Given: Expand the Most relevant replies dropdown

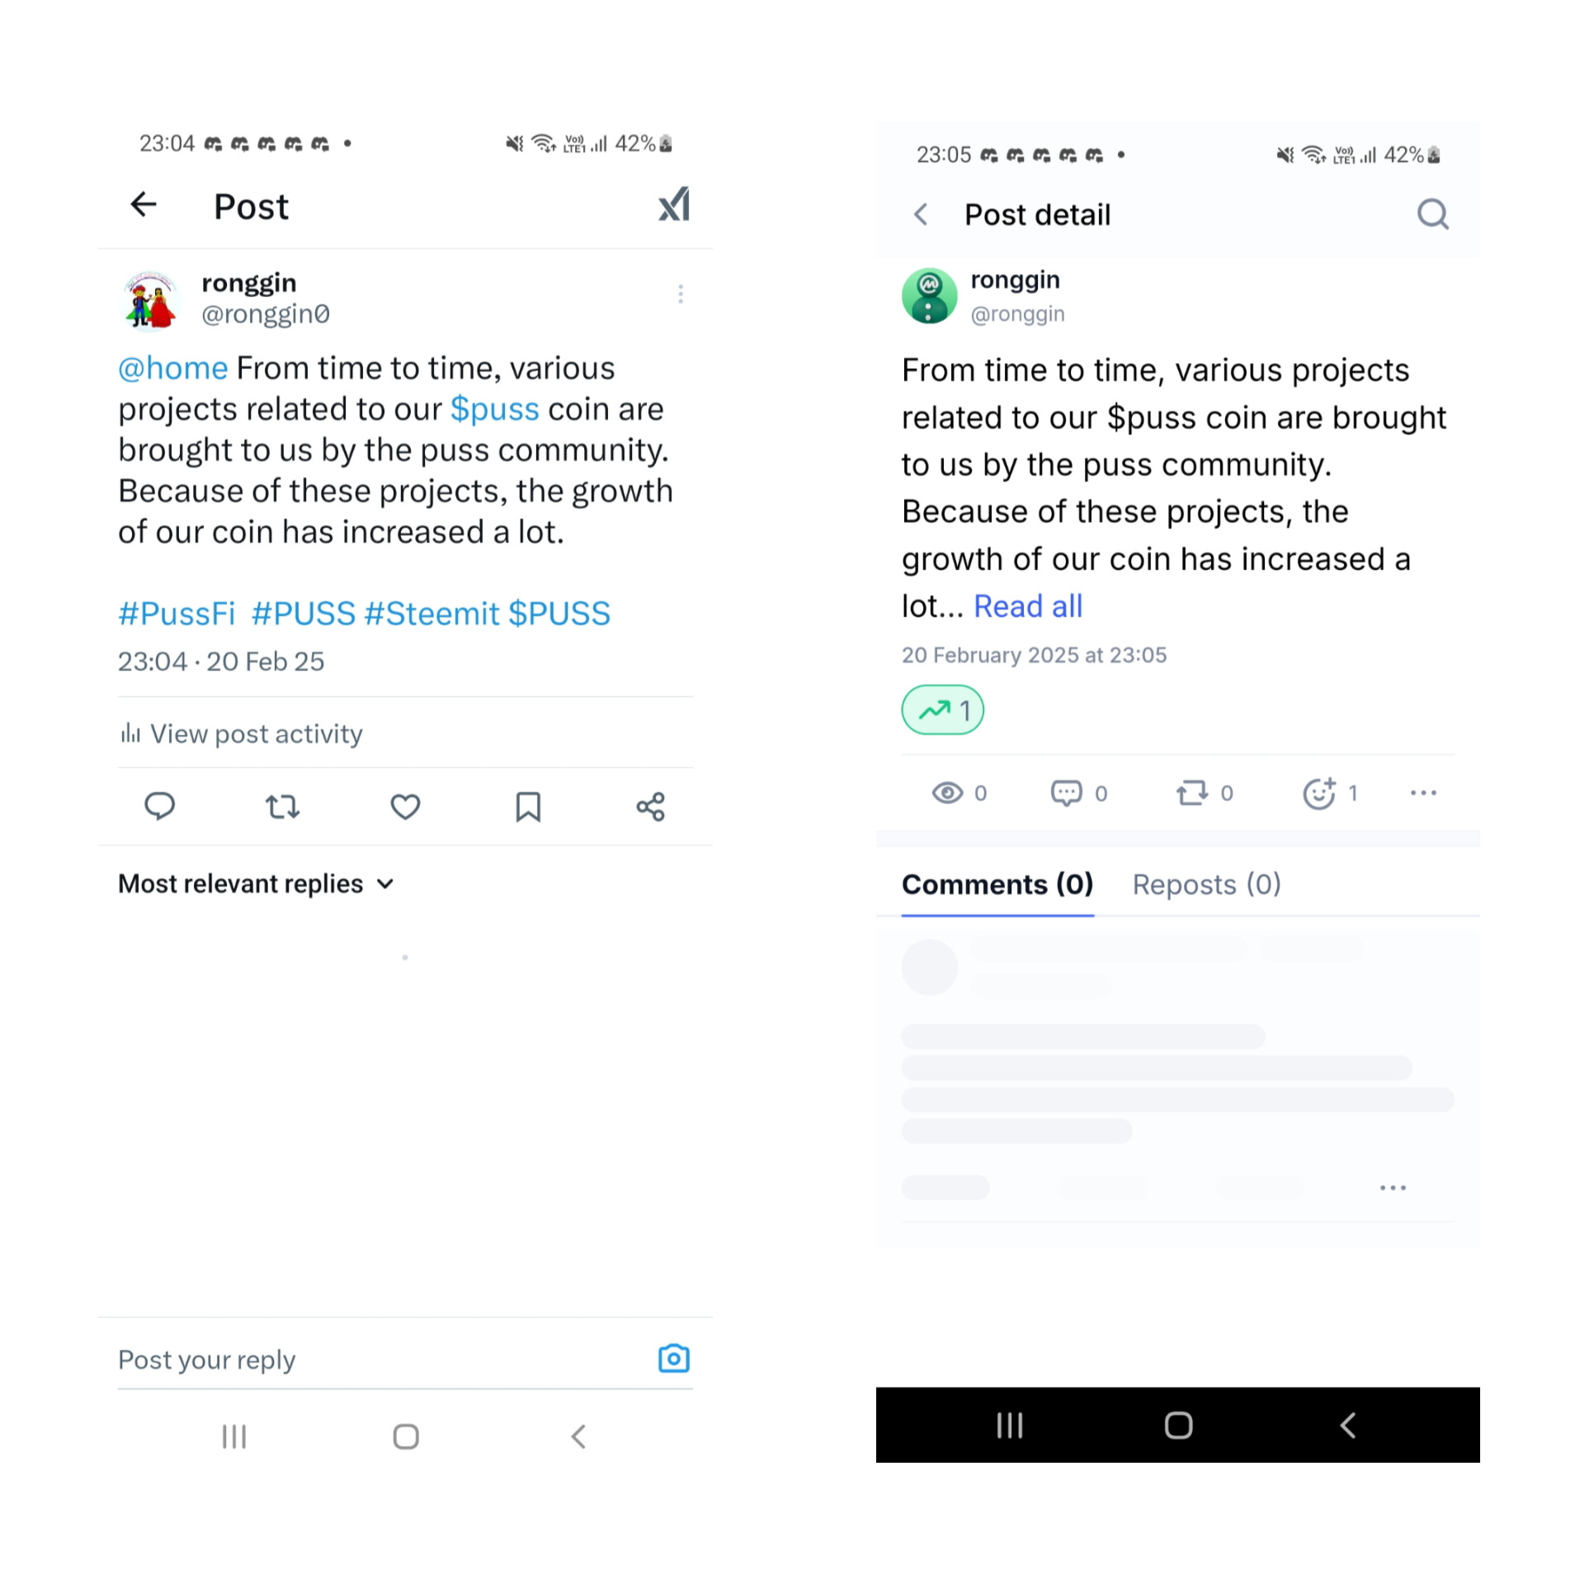Looking at the screenshot, I should click(x=257, y=884).
